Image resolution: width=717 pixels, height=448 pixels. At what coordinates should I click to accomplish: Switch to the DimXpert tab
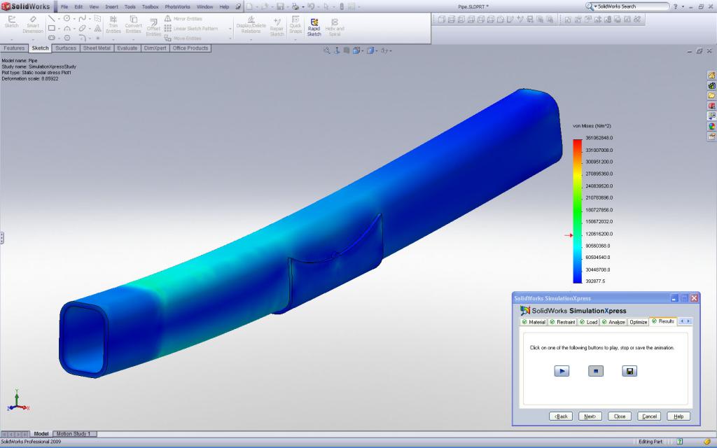[x=155, y=48]
